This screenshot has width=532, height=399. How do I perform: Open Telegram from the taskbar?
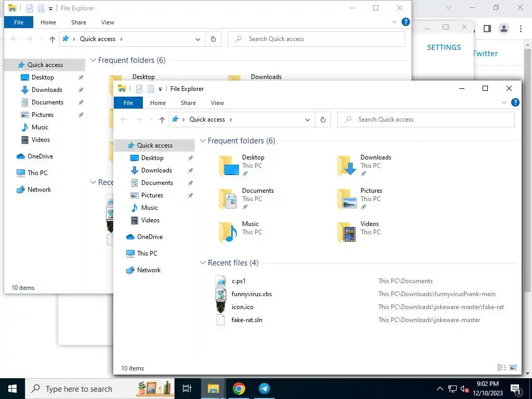point(264,389)
